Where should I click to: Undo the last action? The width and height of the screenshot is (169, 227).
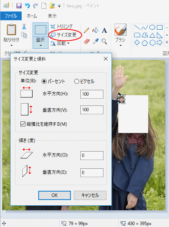tap(27, 6)
